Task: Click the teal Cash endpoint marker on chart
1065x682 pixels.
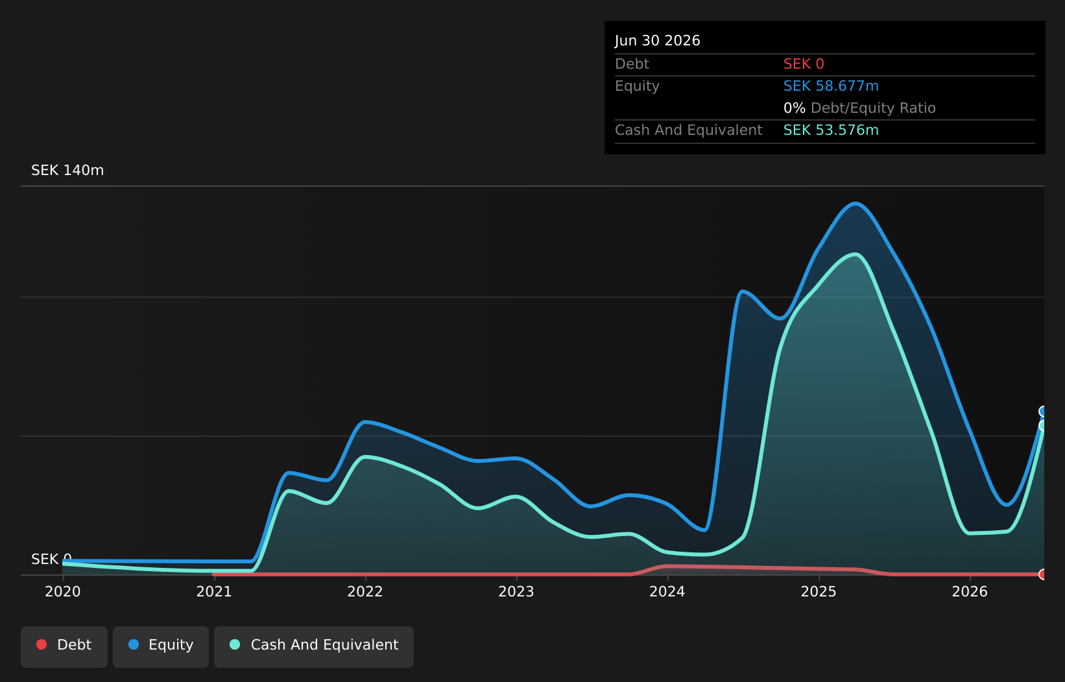Action: click(x=1044, y=426)
